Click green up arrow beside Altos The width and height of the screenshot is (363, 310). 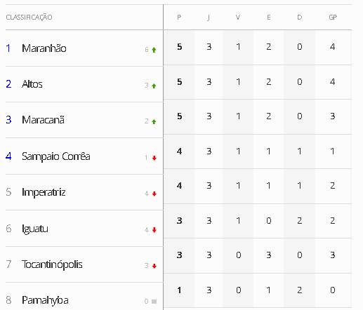[154, 86]
